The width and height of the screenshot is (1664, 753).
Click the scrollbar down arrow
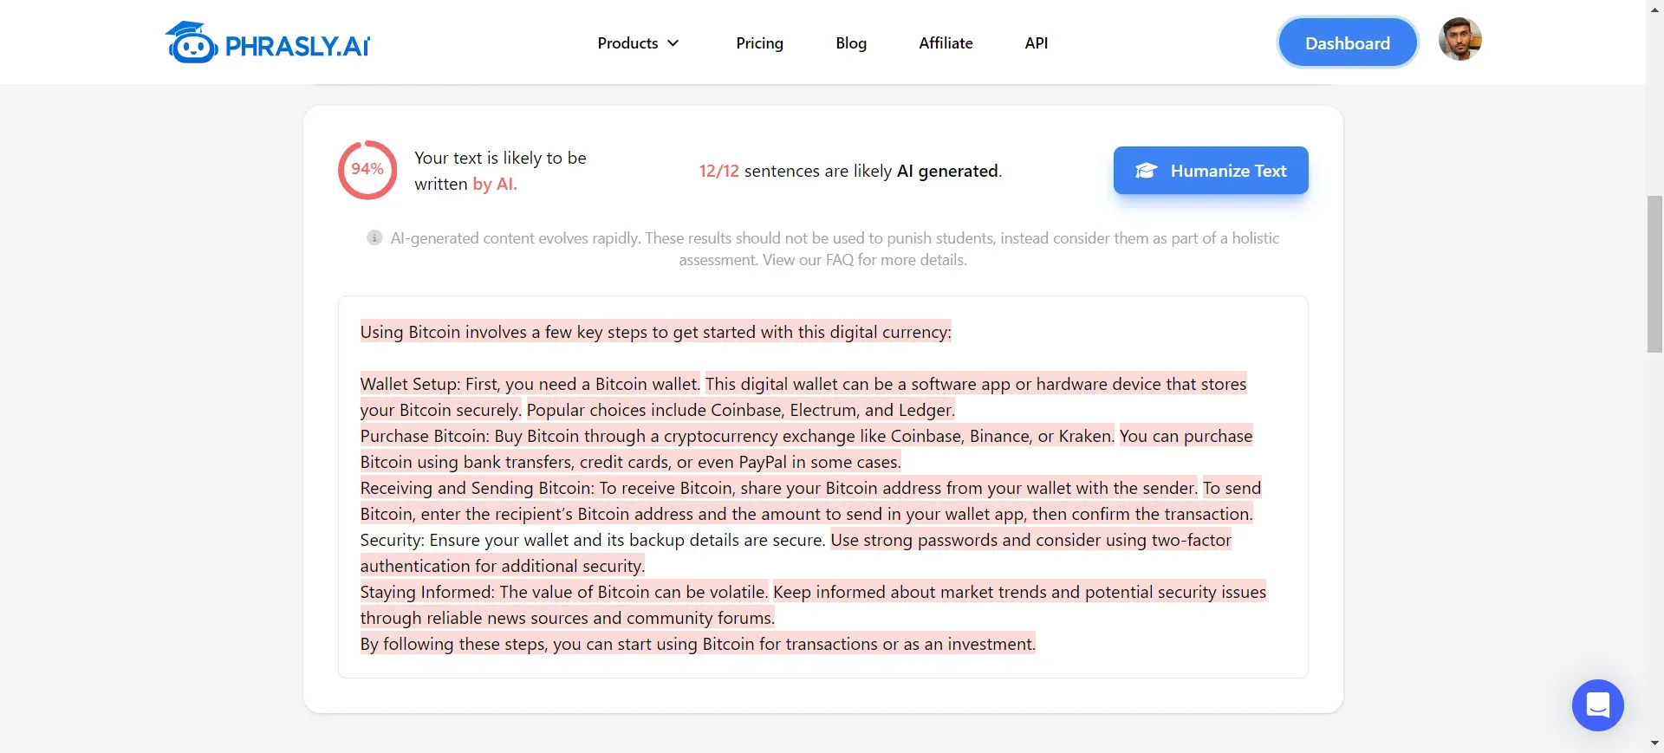pyautogui.click(x=1654, y=743)
